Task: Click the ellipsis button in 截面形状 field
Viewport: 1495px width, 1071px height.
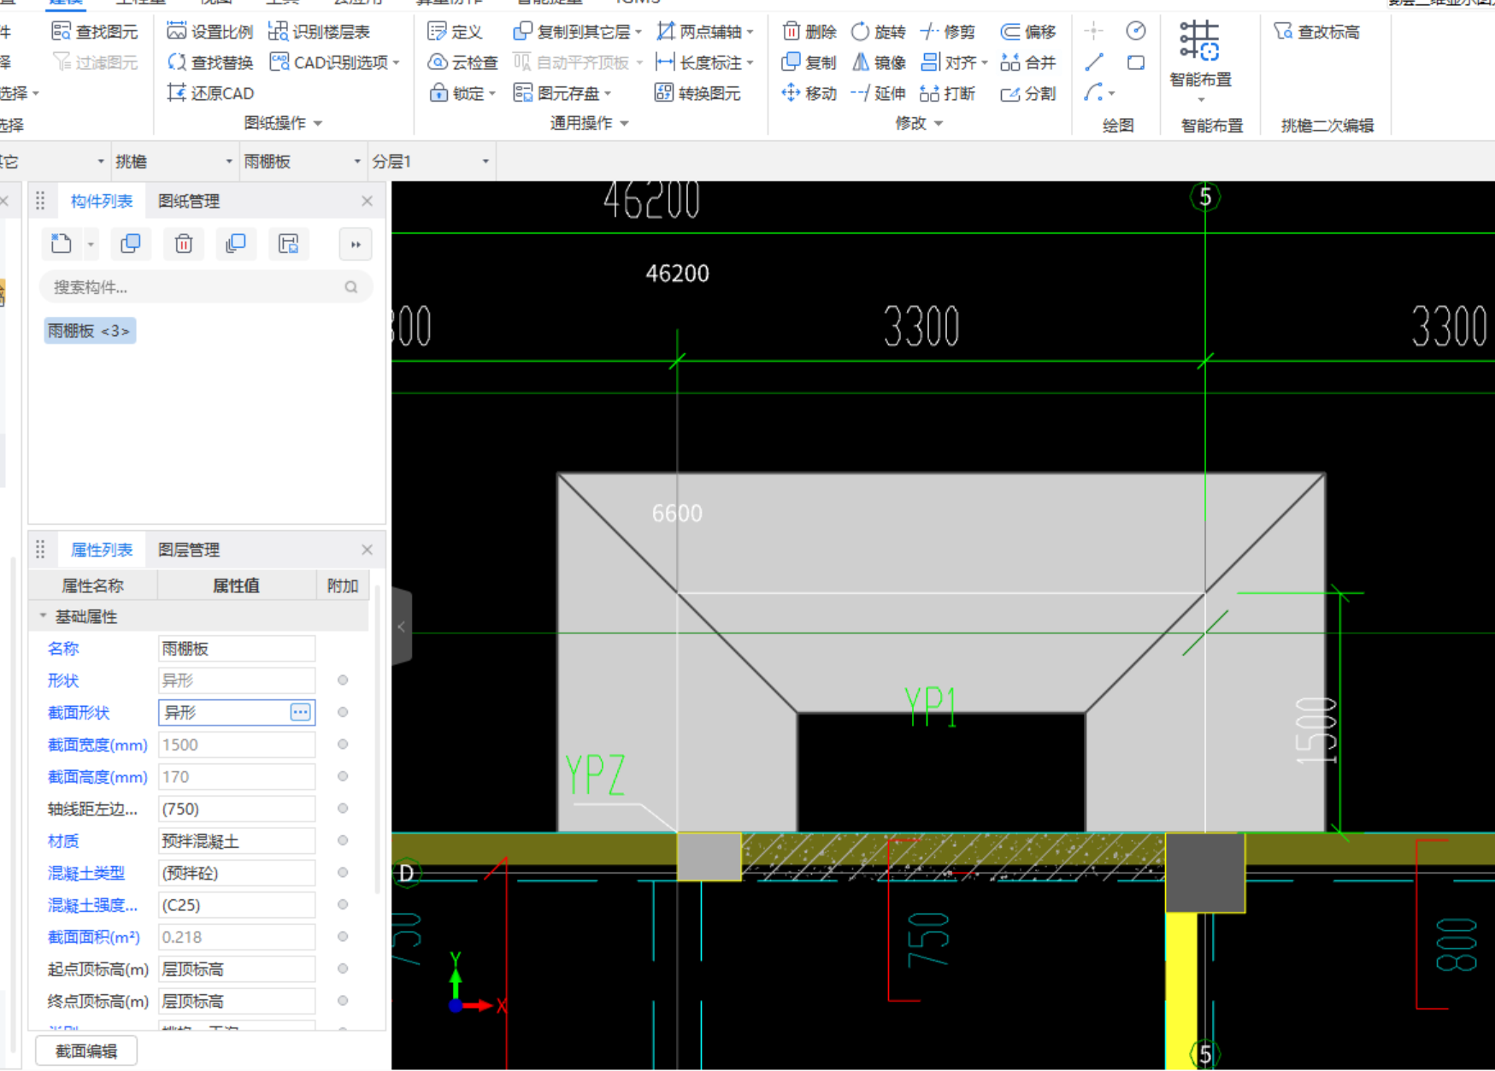Action: point(300,712)
